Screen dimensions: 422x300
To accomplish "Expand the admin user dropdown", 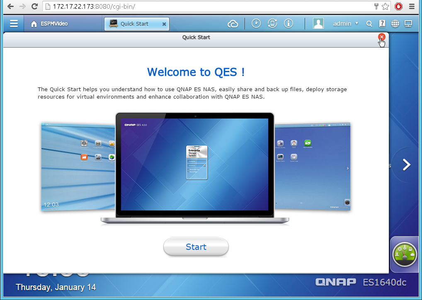I will click(x=357, y=24).
